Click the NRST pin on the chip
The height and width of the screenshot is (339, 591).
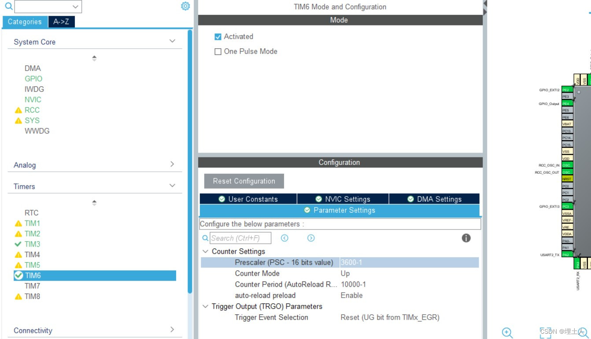567,179
